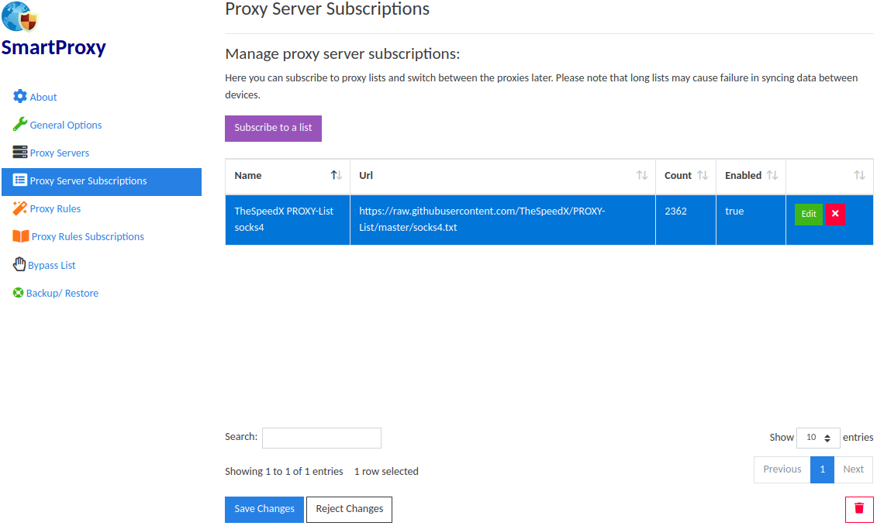Click the About gear icon
This screenshot has height=526, width=877.
click(20, 97)
